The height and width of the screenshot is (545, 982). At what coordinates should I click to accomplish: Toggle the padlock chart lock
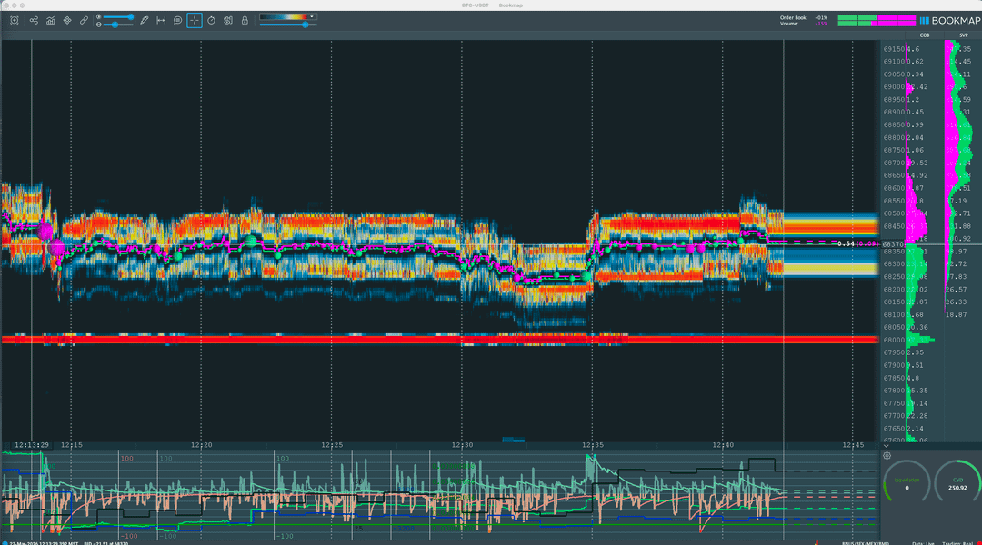(x=245, y=20)
